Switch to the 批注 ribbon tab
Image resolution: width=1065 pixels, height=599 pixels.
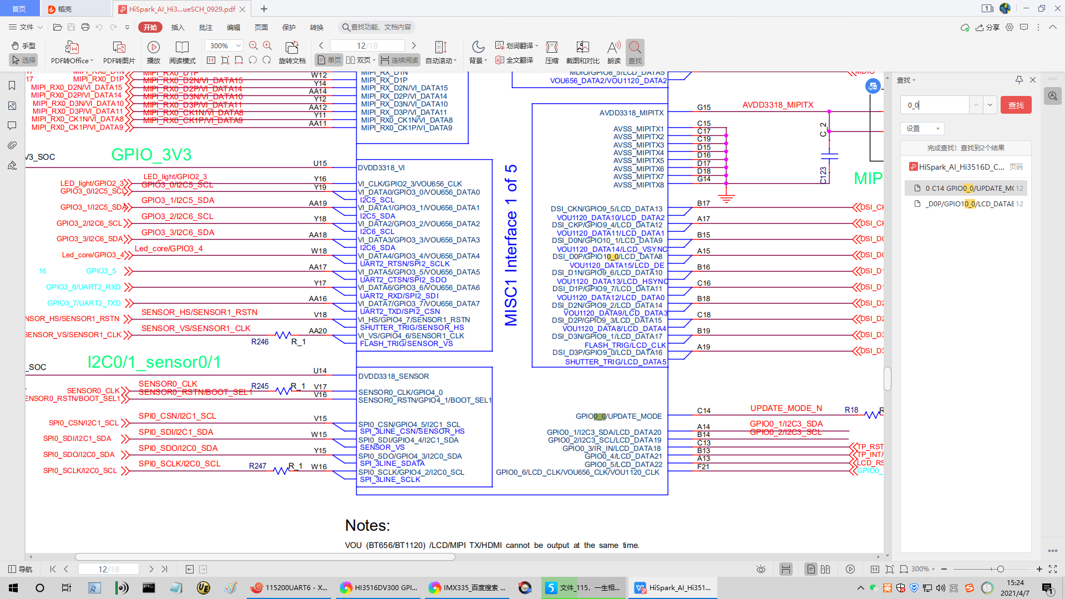(205, 27)
